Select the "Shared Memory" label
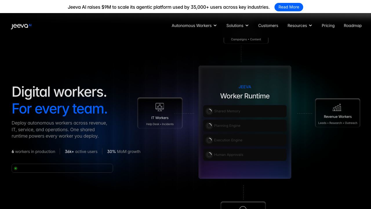 coord(227,111)
